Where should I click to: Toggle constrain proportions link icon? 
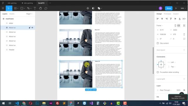point(184,34)
